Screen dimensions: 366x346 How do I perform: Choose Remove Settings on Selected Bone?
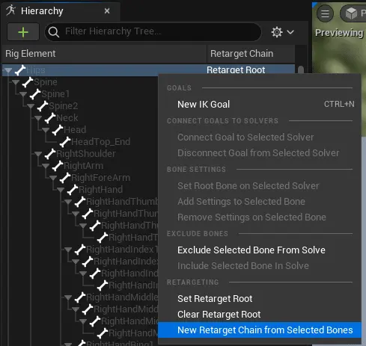tap(260, 217)
